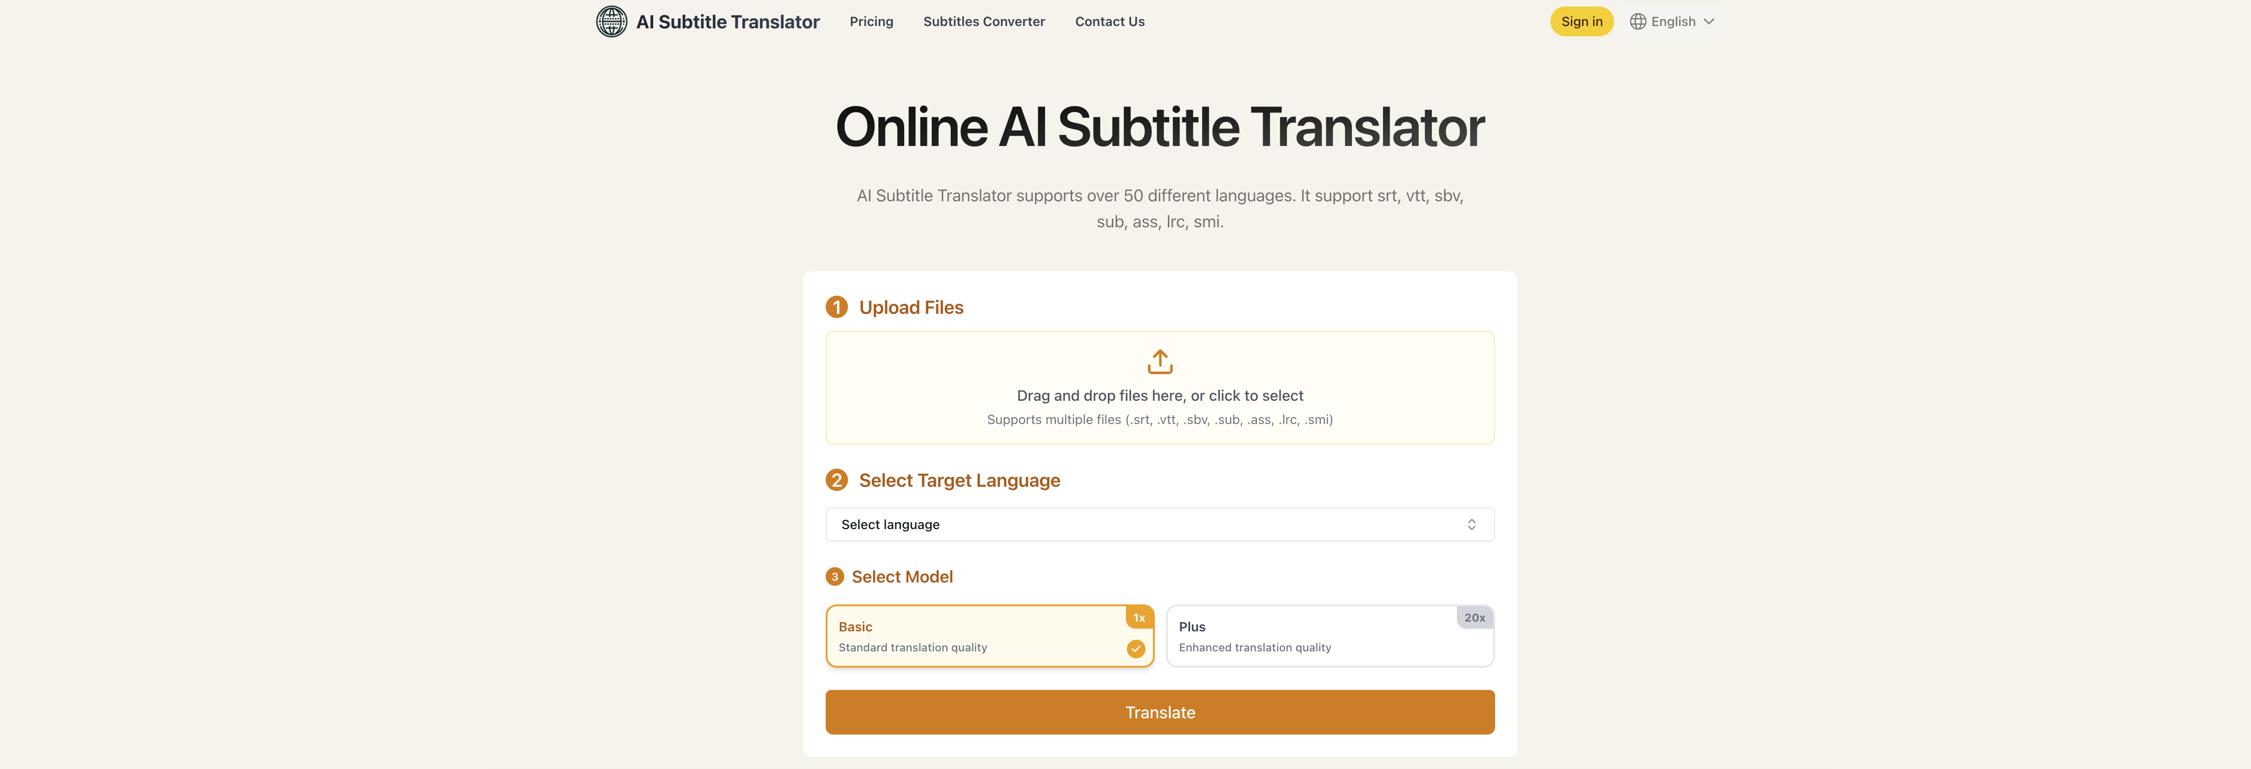Navigate to Subtitles Converter
Image resolution: width=2251 pixels, height=769 pixels.
(x=984, y=21)
